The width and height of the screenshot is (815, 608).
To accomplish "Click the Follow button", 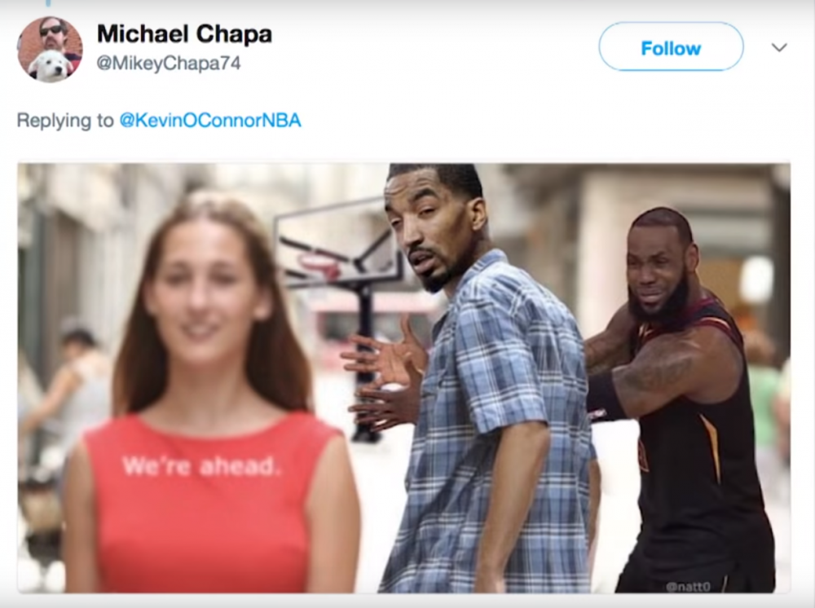I will pyautogui.click(x=671, y=47).
